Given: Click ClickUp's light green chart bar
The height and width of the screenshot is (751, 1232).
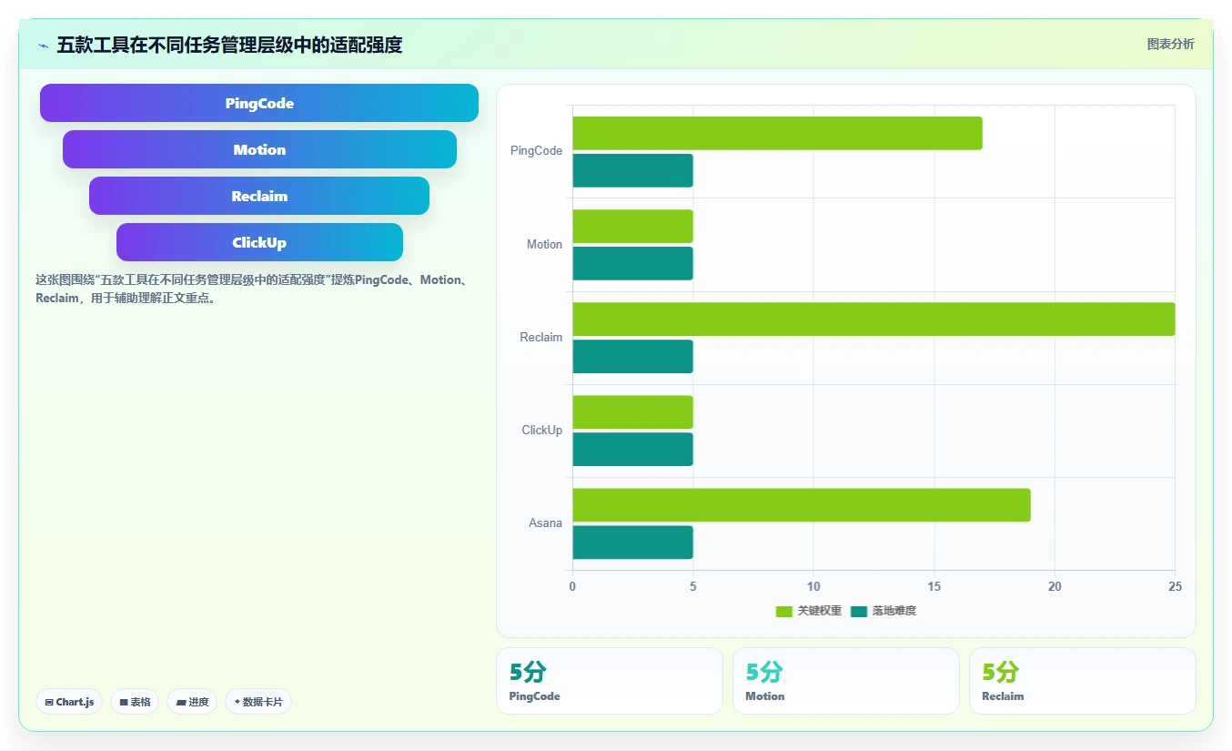Looking at the screenshot, I should tap(632, 411).
